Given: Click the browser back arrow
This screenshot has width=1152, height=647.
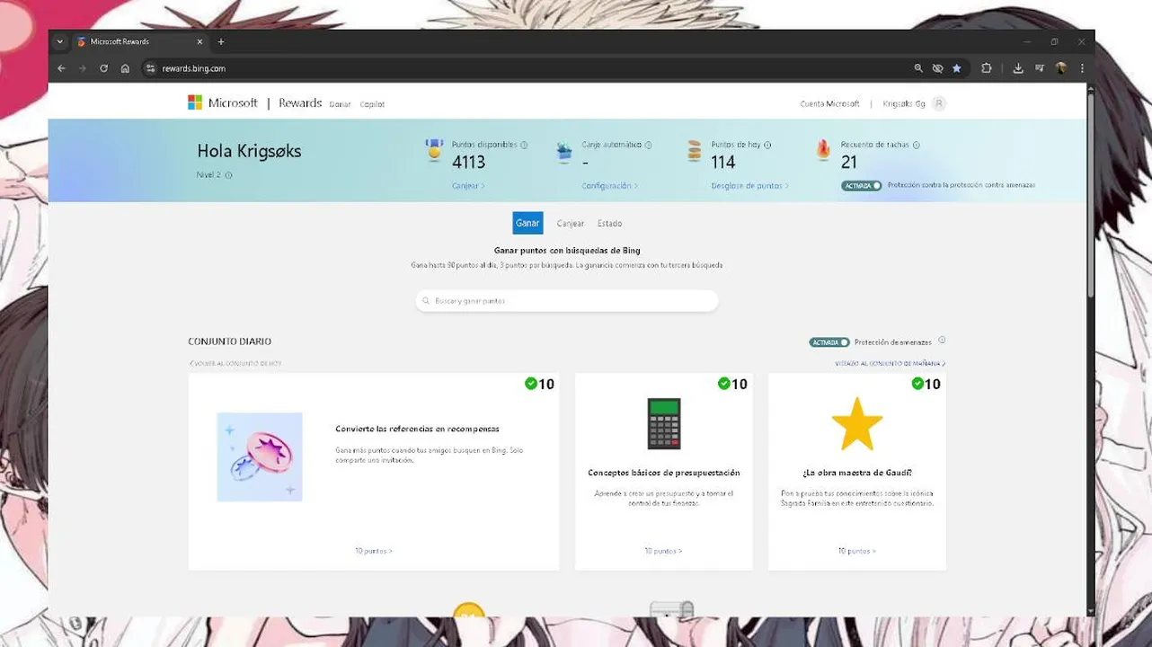Looking at the screenshot, I should point(61,68).
